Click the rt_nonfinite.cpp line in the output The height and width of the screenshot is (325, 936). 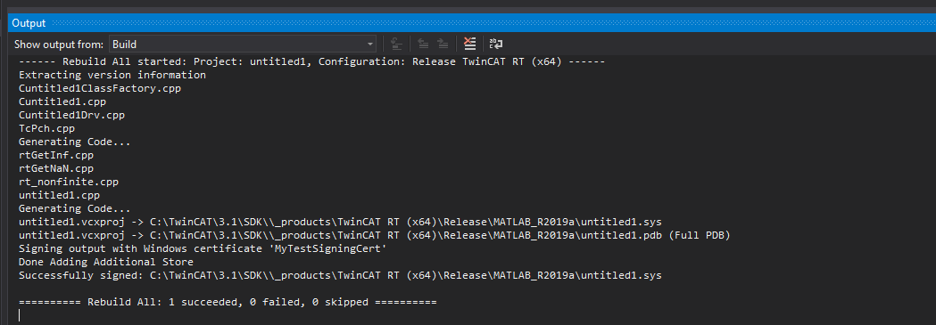[x=64, y=183]
